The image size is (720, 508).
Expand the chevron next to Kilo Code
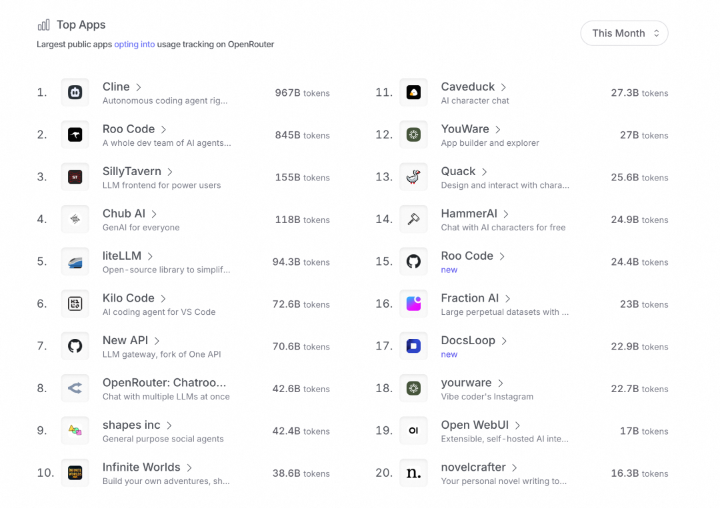(x=163, y=298)
